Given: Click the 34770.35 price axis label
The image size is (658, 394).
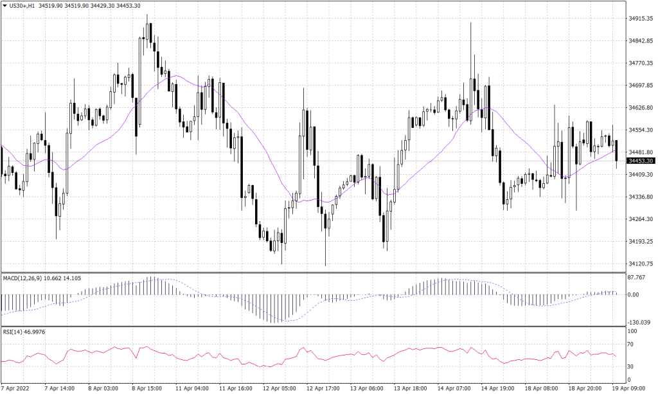Looking at the screenshot, I should [641, 63].
